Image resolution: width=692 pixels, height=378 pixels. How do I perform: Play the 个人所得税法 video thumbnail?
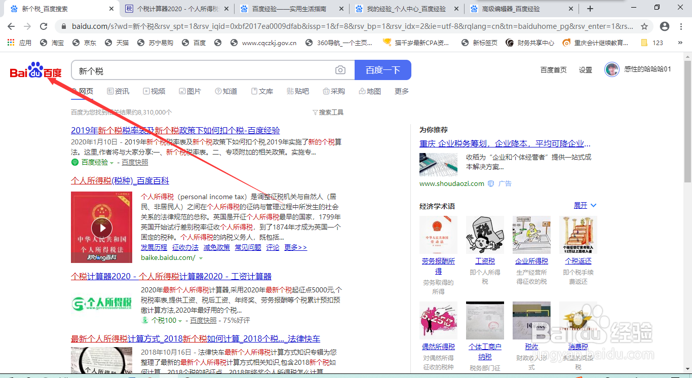[x=101, y=228]
